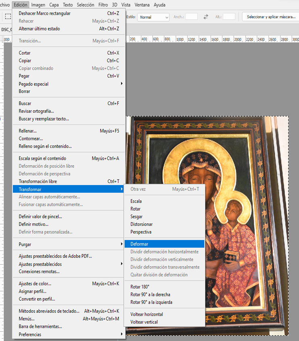299x341 pixels.
Task: Select Perspectiva transform option
Action: [x=164, y=232]
